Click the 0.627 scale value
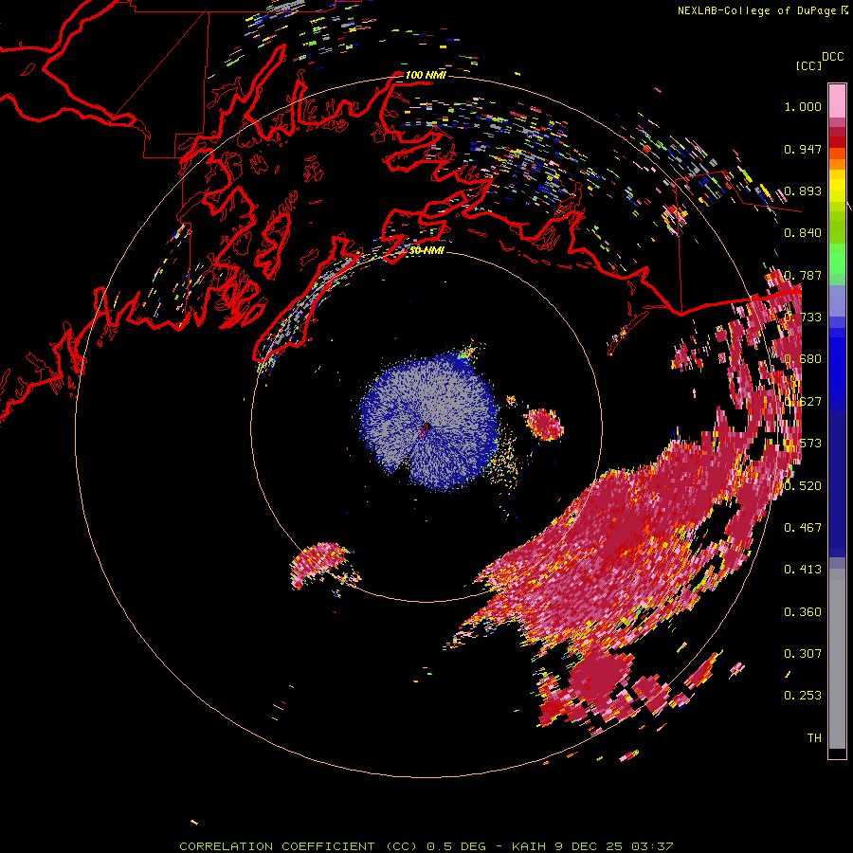 point(803,402)
